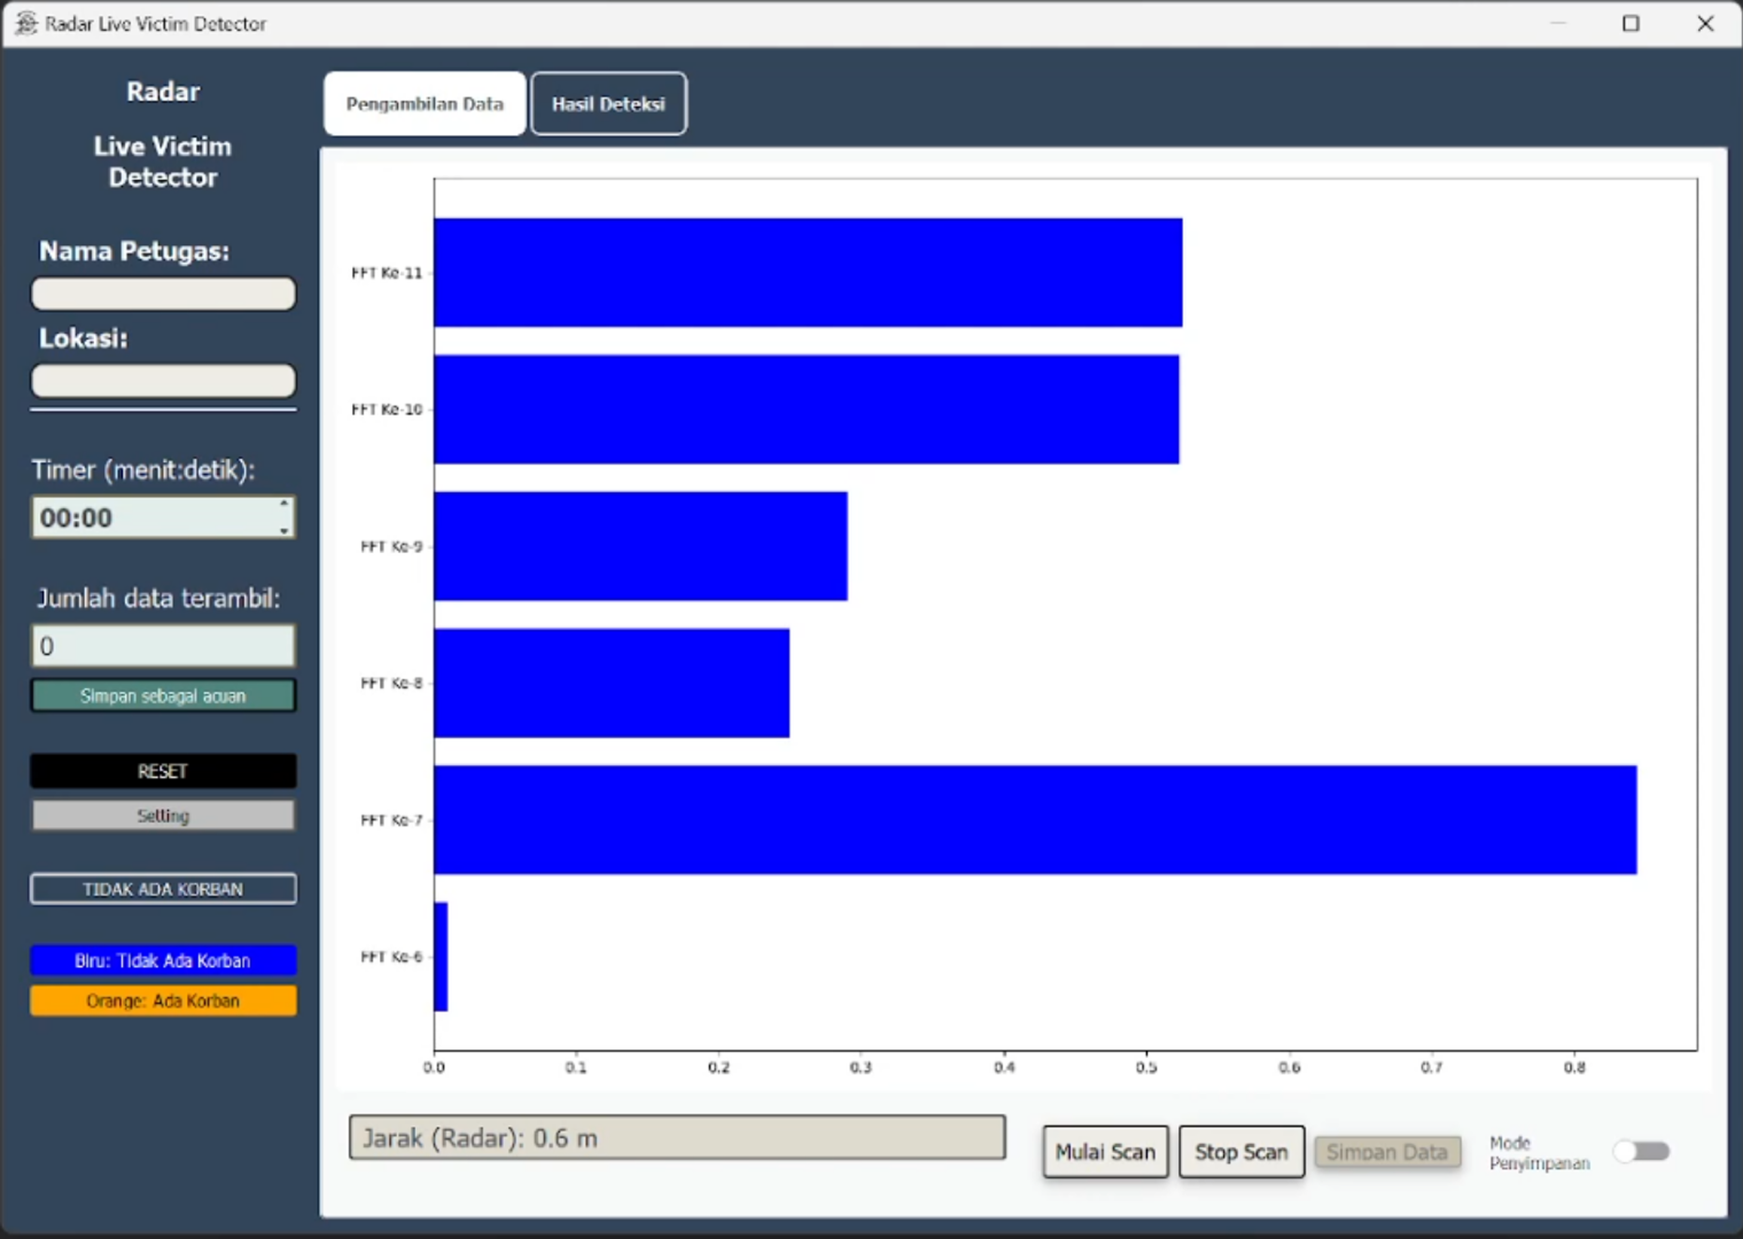1743x1239 pixels.
Task: Click the Lokasi input field
Action: tap(163, 381)
